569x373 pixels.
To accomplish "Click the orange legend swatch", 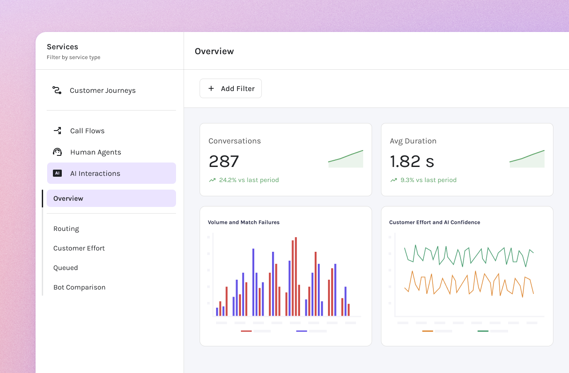I will (428, 331).
